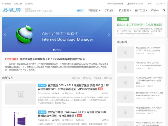Open the 首页 navigation tab
Image resolution: width=168 pixels, height=126 pixels.
pos(80,10)
